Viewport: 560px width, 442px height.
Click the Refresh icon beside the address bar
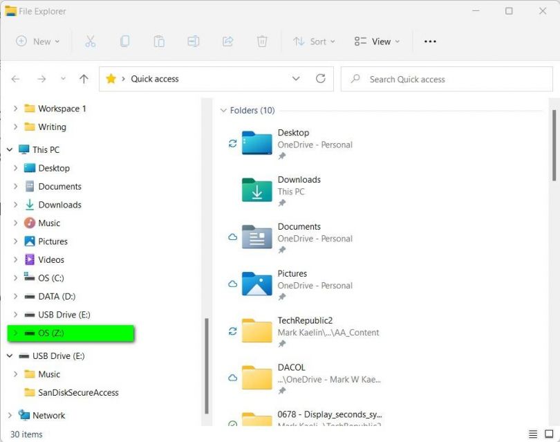tap(321, 79)
